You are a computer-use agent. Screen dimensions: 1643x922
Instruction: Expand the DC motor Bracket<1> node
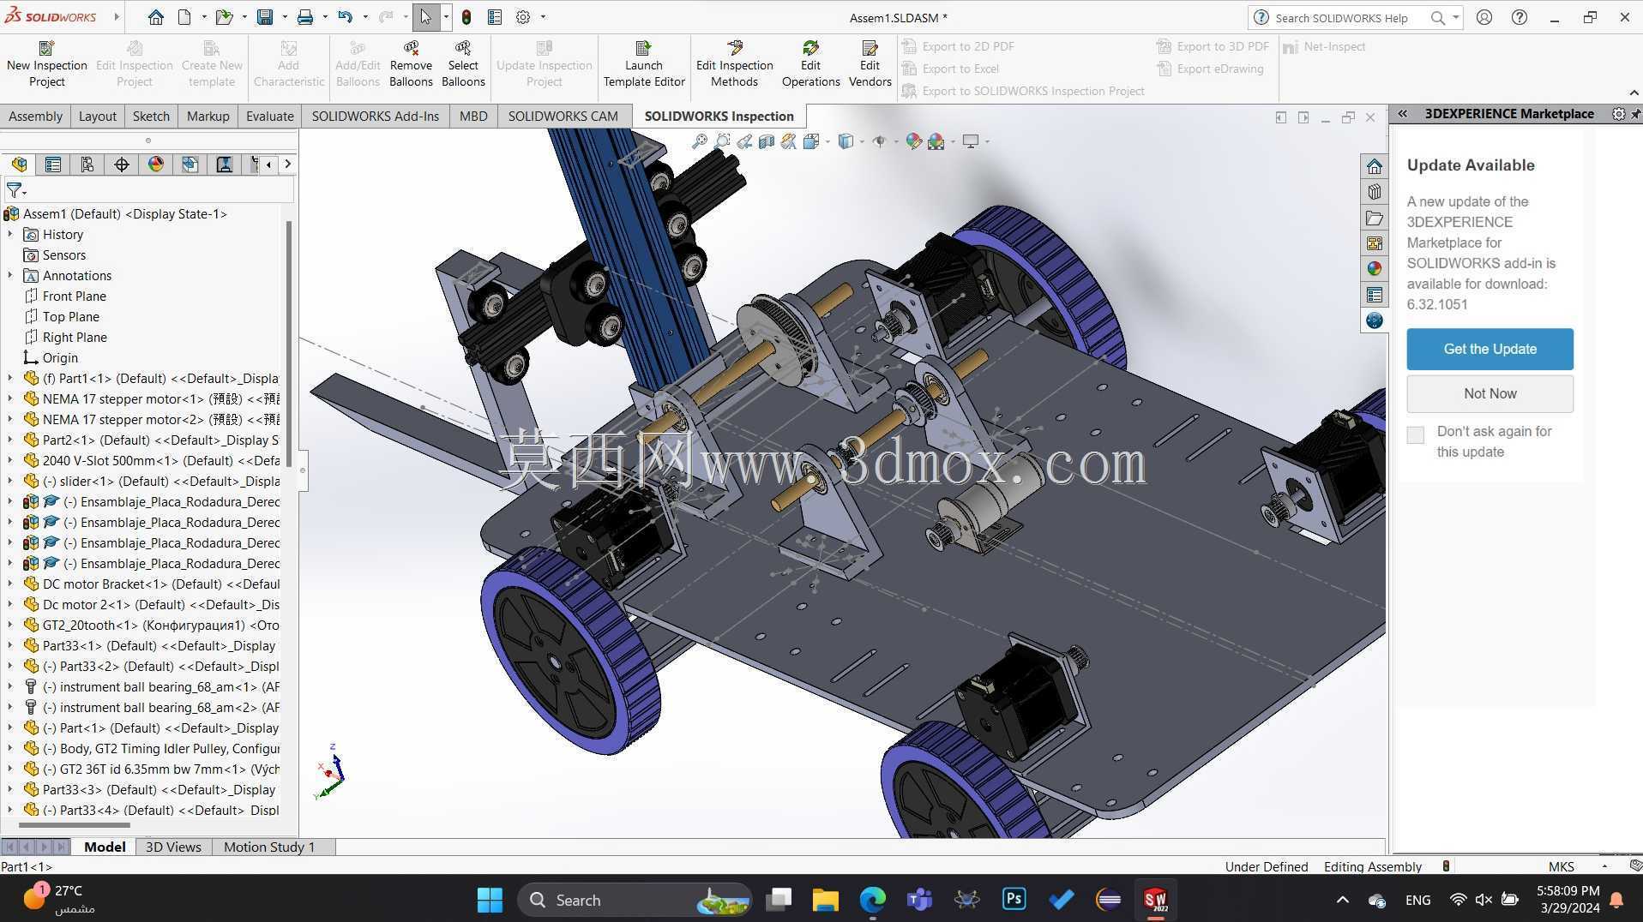point(10,584)
